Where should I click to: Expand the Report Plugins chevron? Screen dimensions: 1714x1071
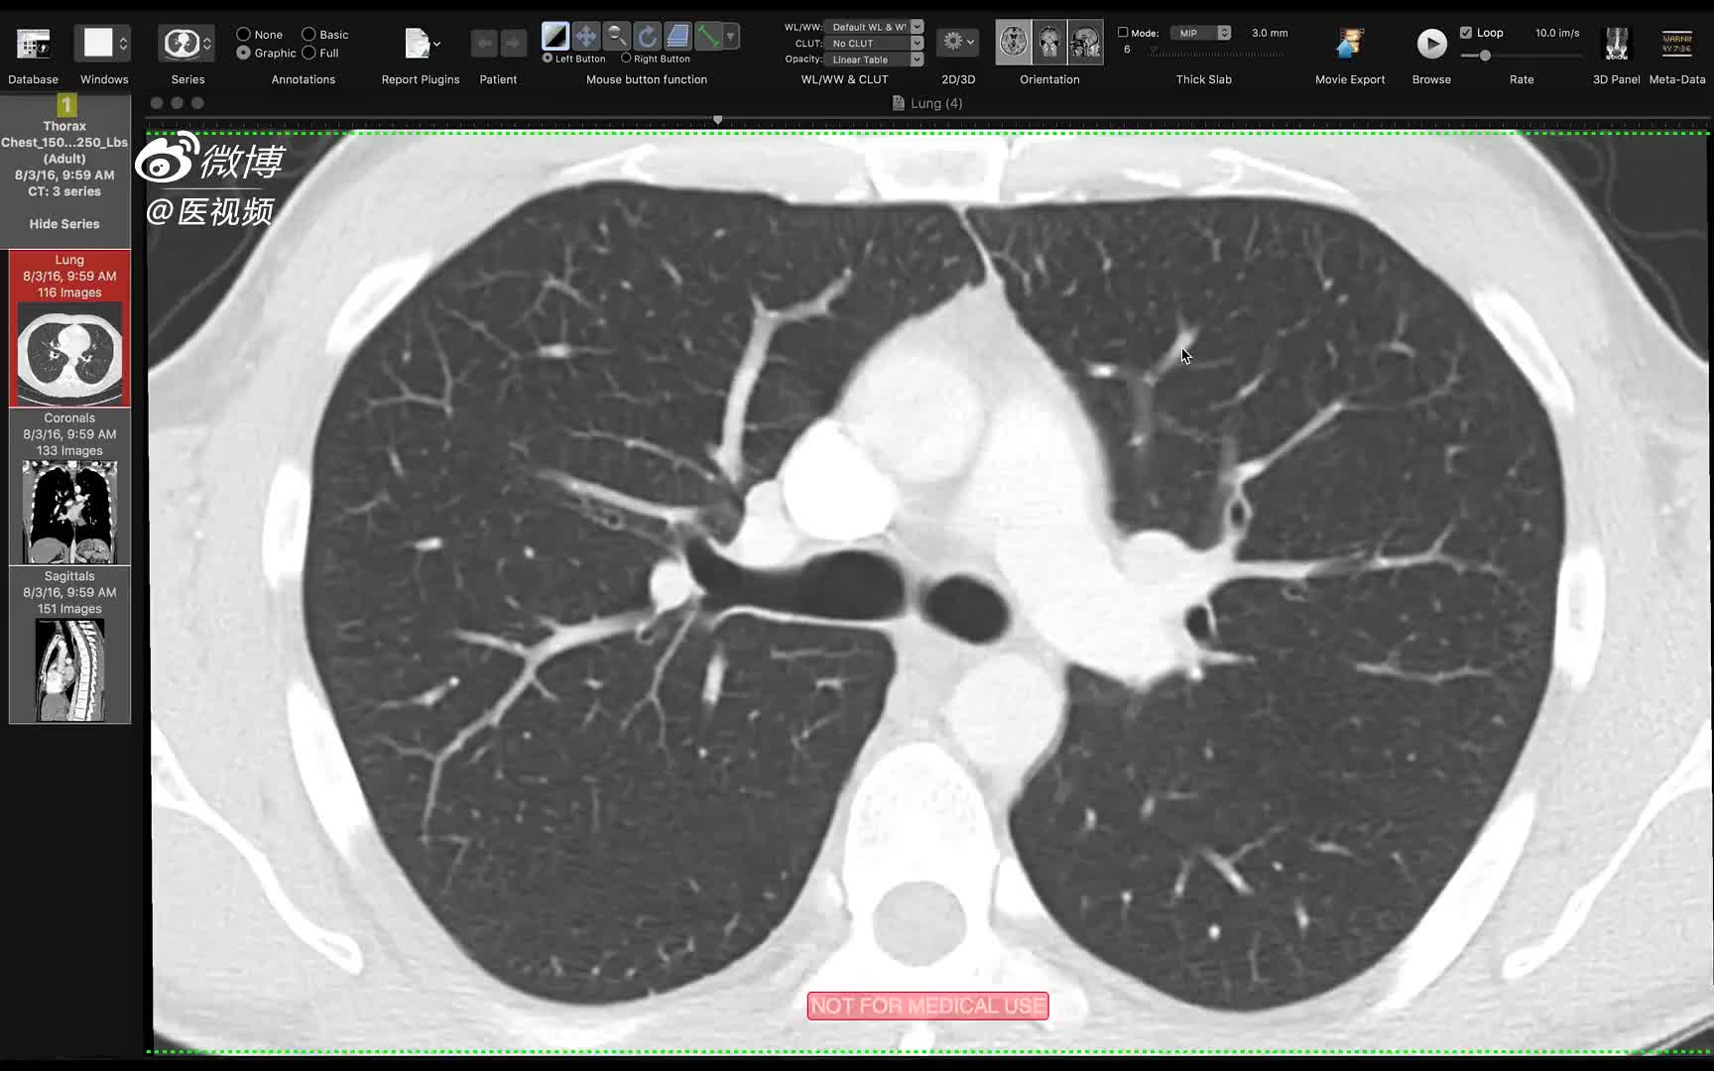click(436, 44)
